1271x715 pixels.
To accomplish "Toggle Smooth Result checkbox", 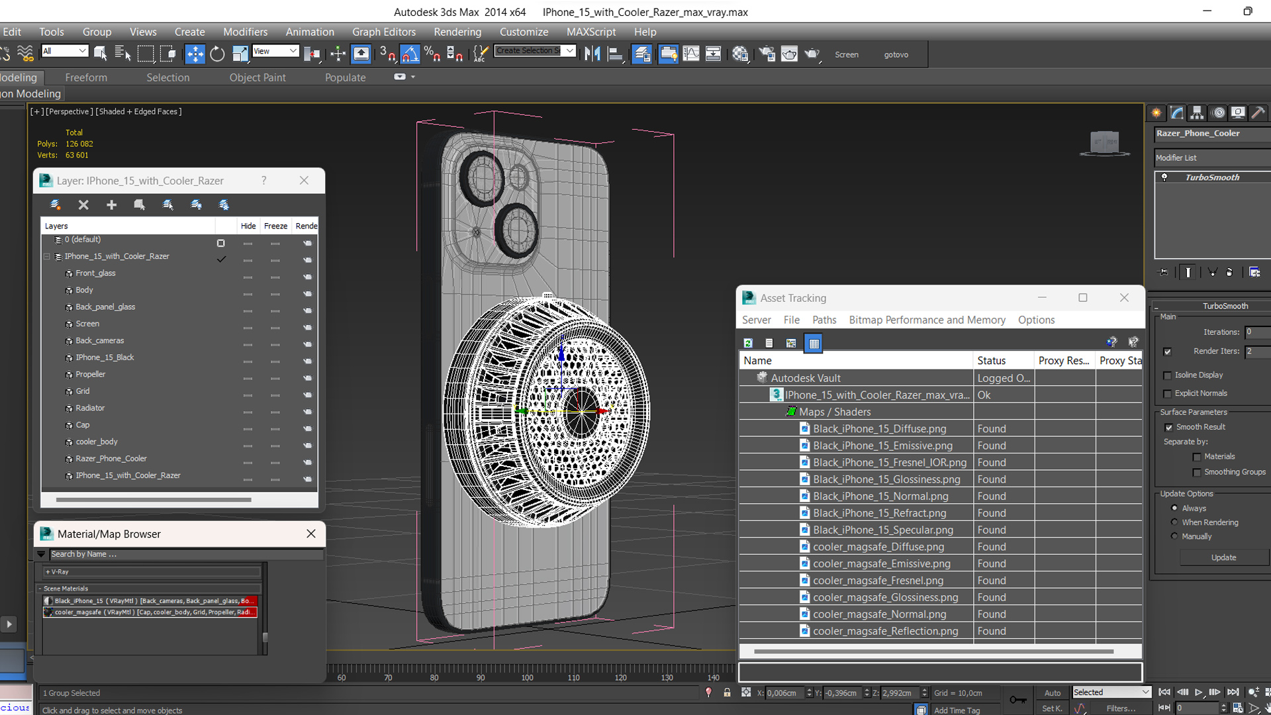I will point(1168,427).
